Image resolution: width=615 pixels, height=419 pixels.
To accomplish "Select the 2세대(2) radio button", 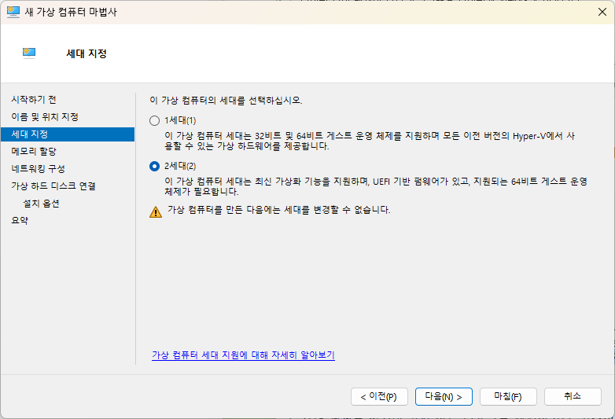I will [154, 166].
